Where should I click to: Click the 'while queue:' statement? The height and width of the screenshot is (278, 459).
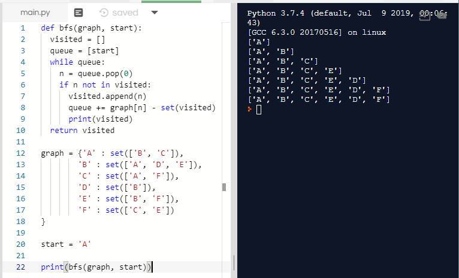tap(77, 62)
